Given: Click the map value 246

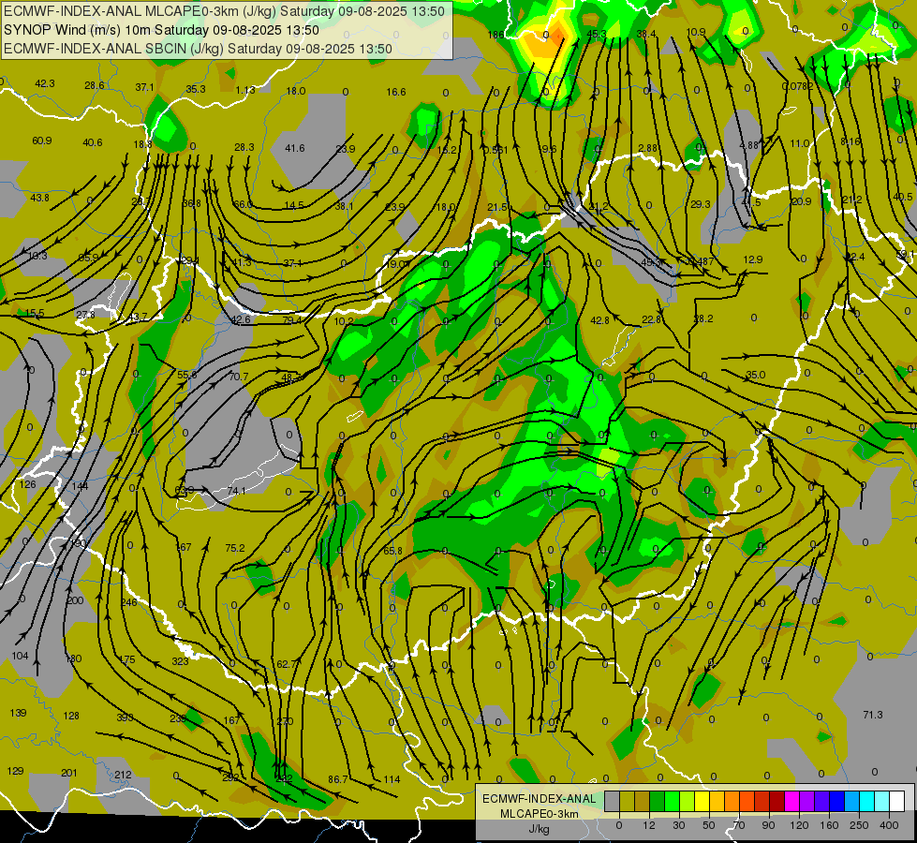Looking at the screenshot, I should pyautogui.click(x=128, y=602).
